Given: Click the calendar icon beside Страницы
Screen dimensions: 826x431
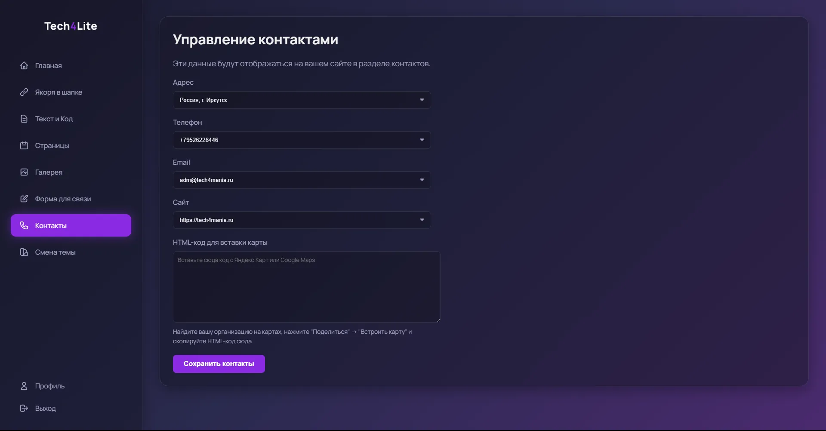Looking at the screenshot, I should pyautogui.click(x=24, y=145).
